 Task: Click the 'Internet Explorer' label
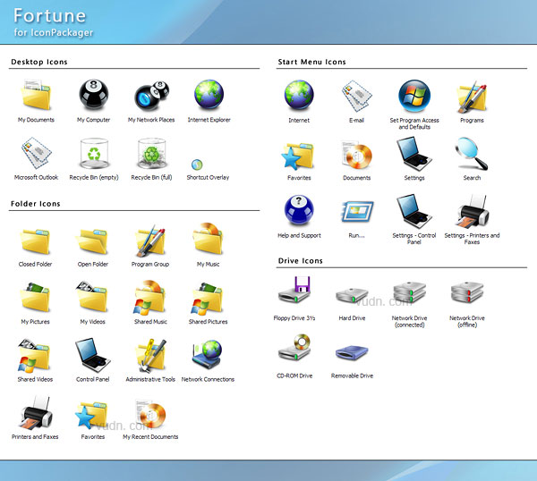click(x=209, y=120)
